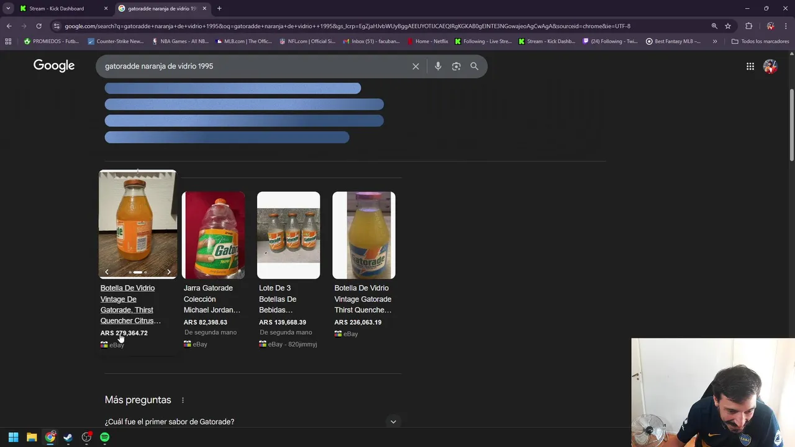The width and height of the screenshot is (795, 447).
Task: Open Más preguntas options menu
Action: tap(183, 400)
